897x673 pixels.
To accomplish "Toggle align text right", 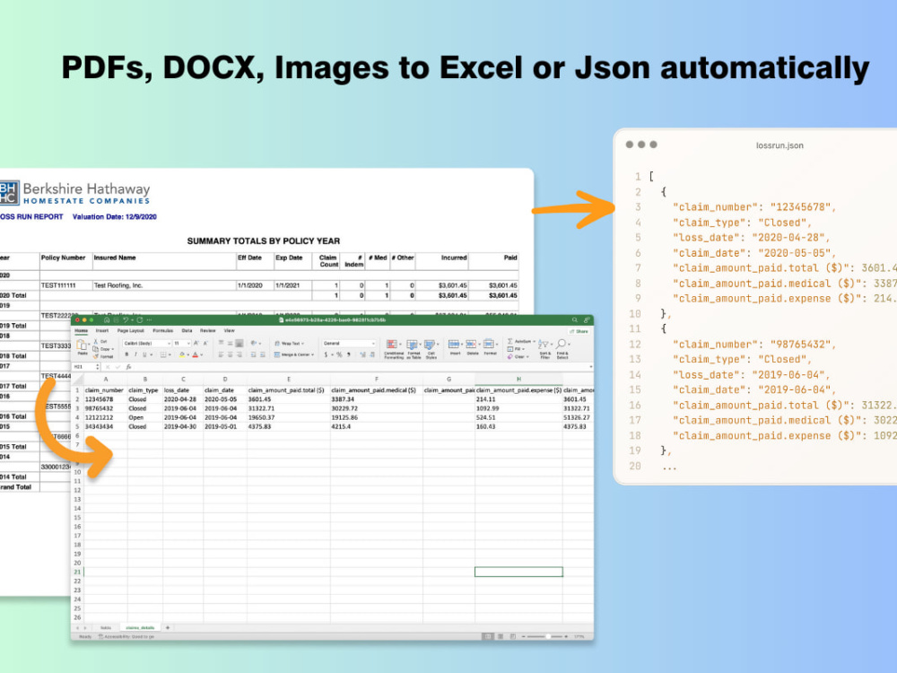I will (239, 354).
